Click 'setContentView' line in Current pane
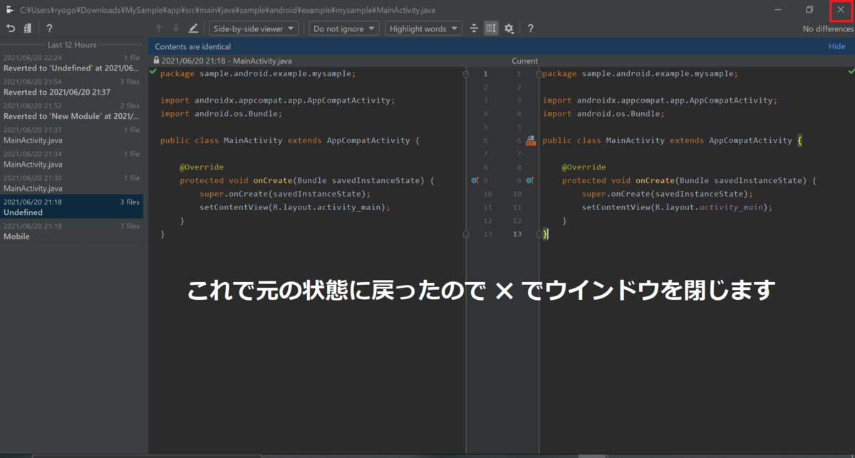 pos(677,207)
